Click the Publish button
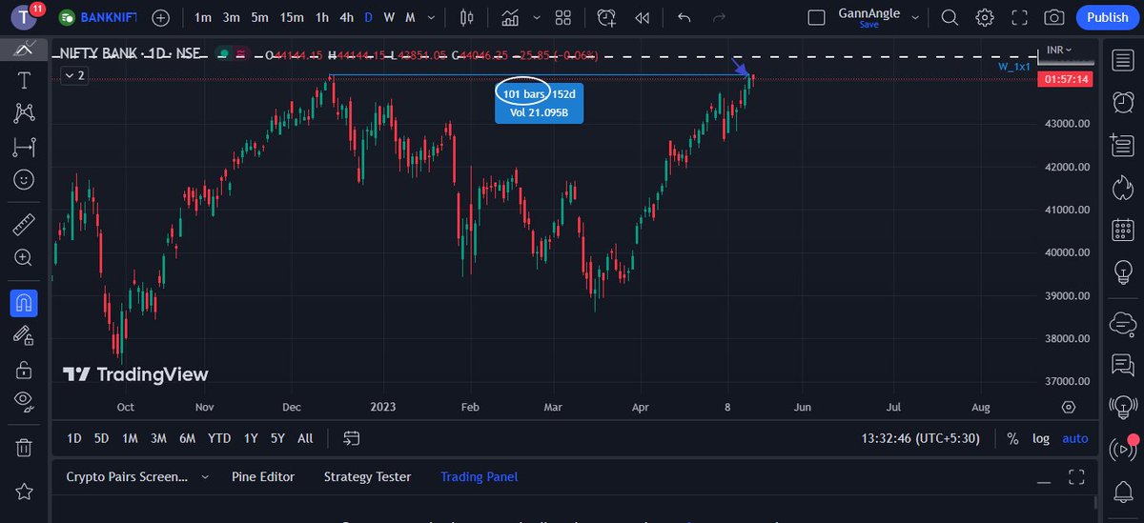The image size is (1144, 523). (1107, 17)
